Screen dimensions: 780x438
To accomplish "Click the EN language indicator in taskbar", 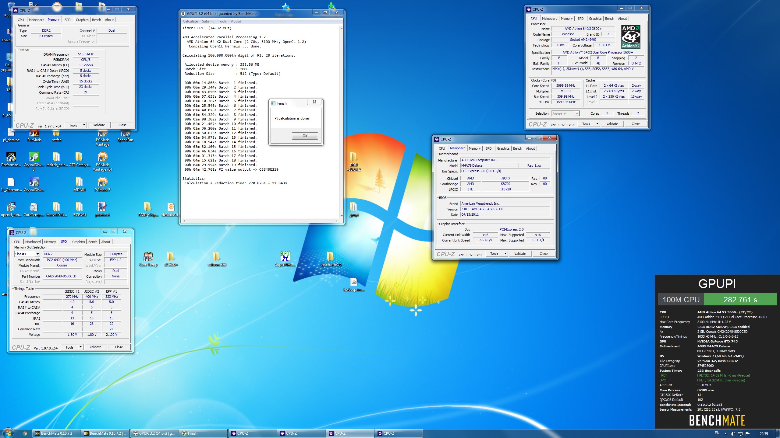I will click(717, 433).
